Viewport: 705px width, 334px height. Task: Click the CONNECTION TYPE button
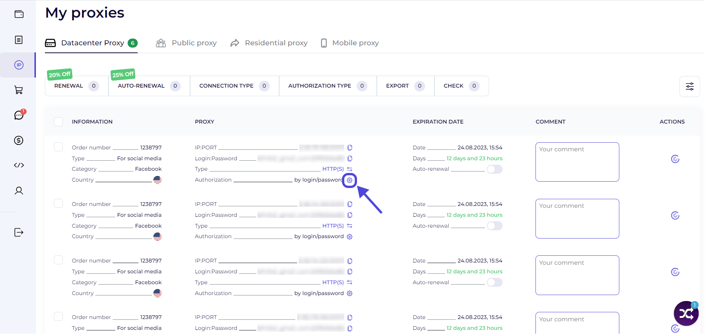235,86
